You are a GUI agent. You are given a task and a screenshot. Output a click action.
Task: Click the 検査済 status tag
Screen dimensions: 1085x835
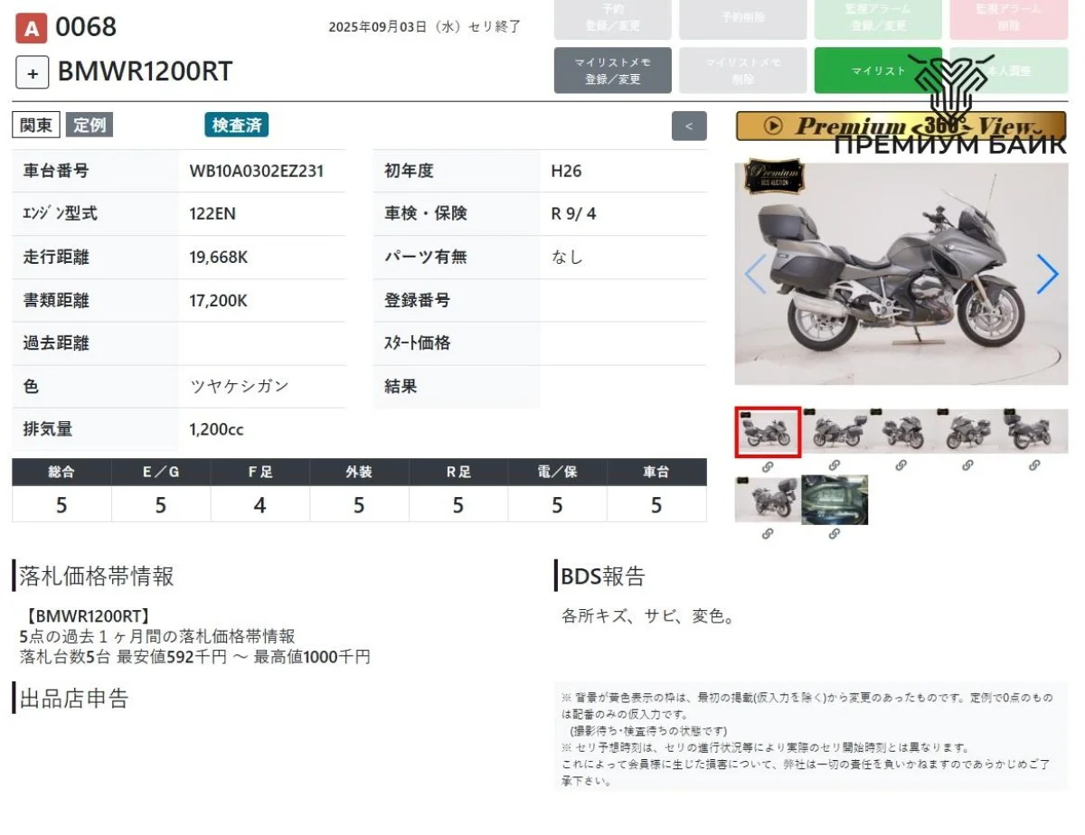point(236,126)
